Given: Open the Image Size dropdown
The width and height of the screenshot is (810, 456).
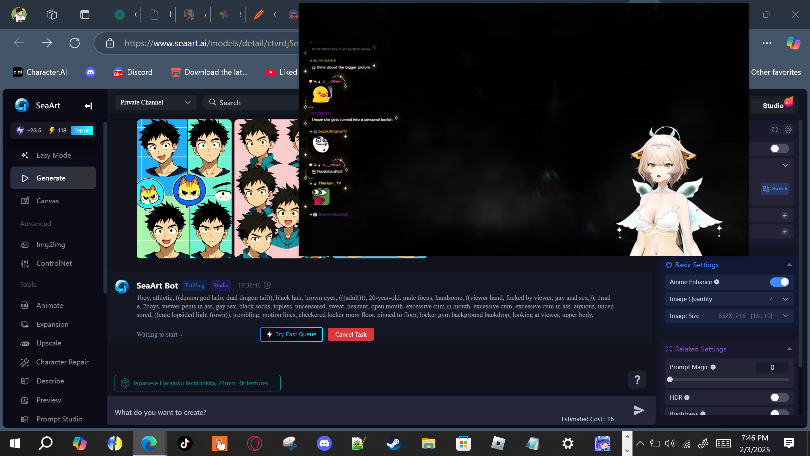Looking at the screenshot, I should click(729, 316).
